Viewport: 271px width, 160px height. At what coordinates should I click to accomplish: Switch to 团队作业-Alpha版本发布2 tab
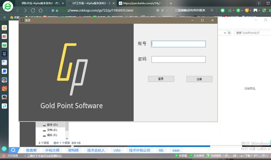tap(40, 3)
